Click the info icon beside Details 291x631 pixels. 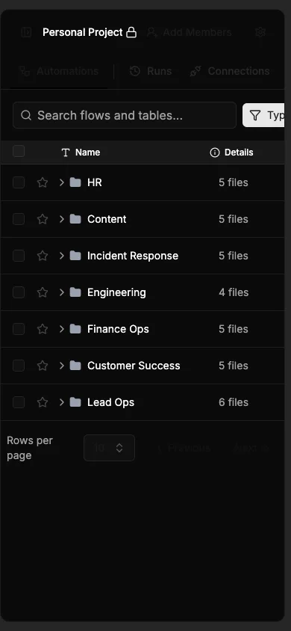pos(215,153)
